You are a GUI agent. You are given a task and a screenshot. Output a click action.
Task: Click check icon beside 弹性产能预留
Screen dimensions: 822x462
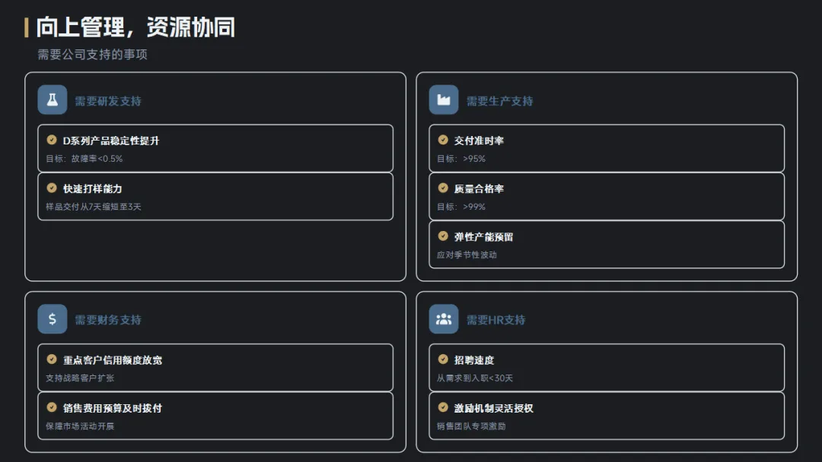443,236
